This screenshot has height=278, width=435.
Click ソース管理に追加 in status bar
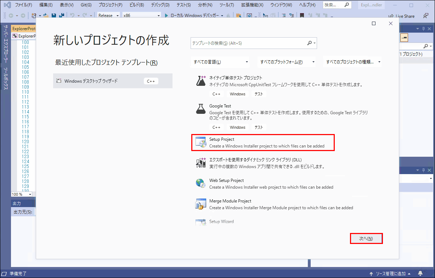(390, 273)
